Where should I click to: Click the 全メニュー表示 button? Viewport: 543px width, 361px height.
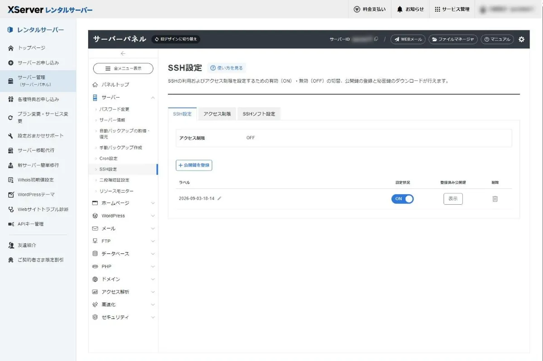(x=123, y=68)
